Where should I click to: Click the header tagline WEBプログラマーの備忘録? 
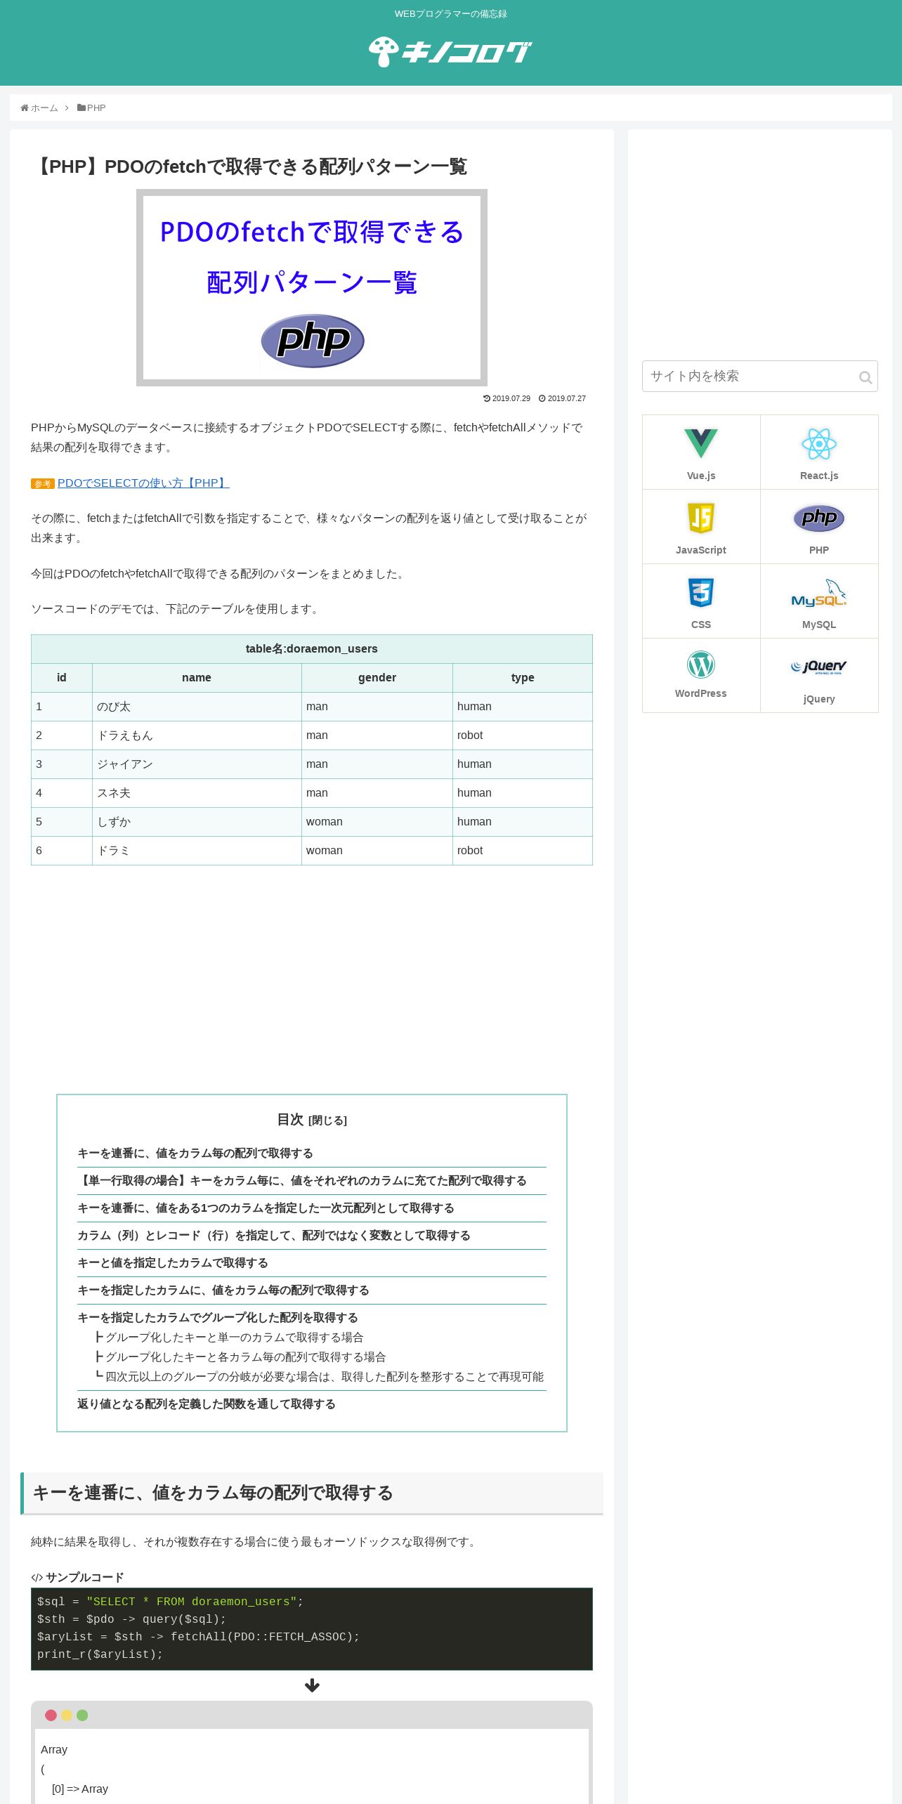[x=451, y=14]
